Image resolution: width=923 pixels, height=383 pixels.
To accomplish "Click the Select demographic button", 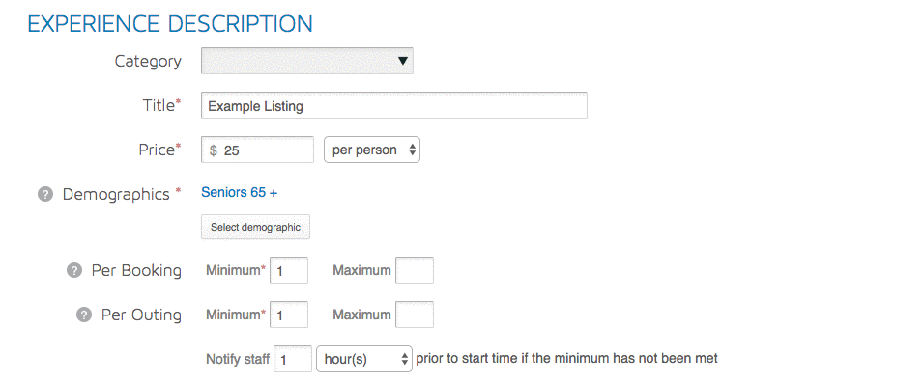I will coord(255,227).
